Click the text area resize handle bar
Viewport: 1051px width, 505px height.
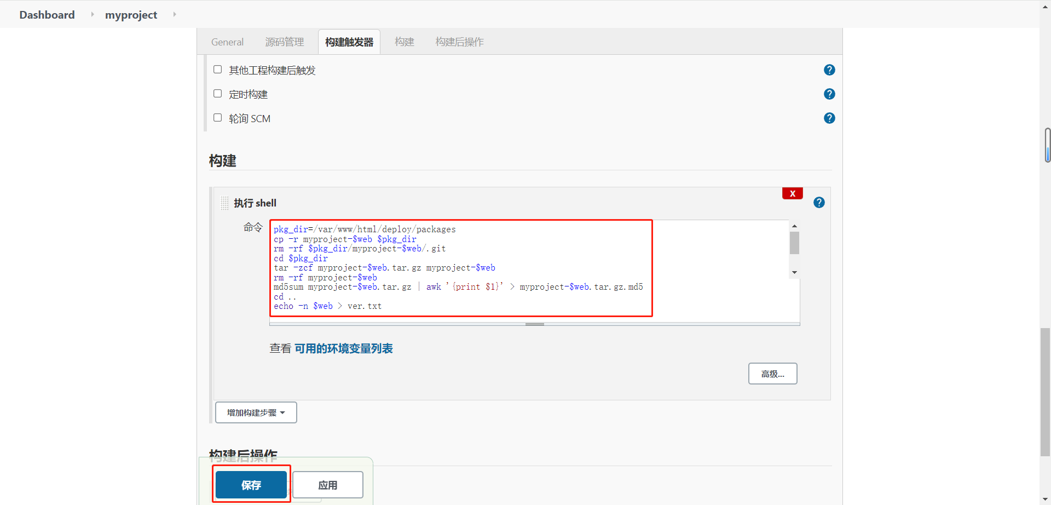point(535,324)
